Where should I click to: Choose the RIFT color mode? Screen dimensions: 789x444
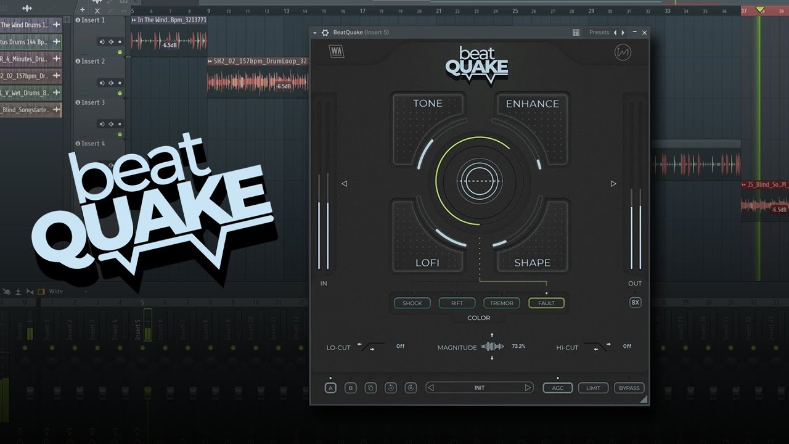point(457,303)
